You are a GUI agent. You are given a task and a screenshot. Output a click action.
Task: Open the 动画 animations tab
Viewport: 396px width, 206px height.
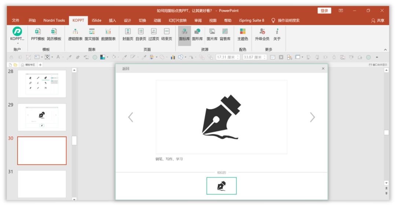pos(157,20)
